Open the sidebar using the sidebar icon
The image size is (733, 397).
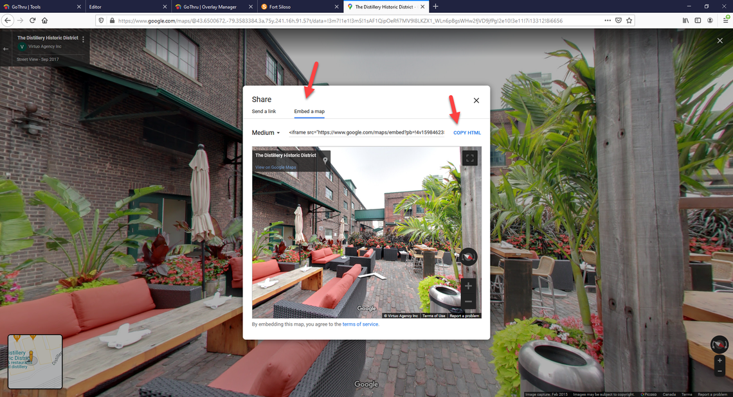tap(697, 20)
